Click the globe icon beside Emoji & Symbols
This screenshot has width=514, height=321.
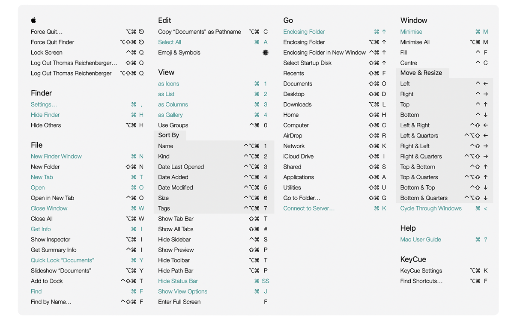pos(266,53)
